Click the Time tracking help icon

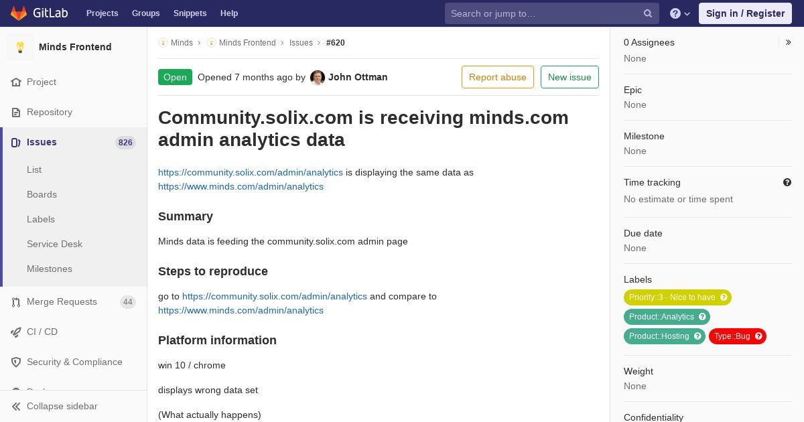pos(787,182)
